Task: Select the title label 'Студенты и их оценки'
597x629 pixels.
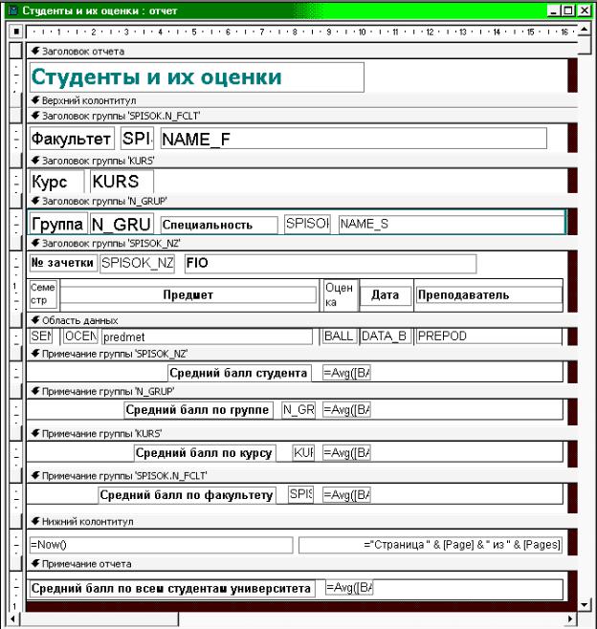Action: (197, 77)
